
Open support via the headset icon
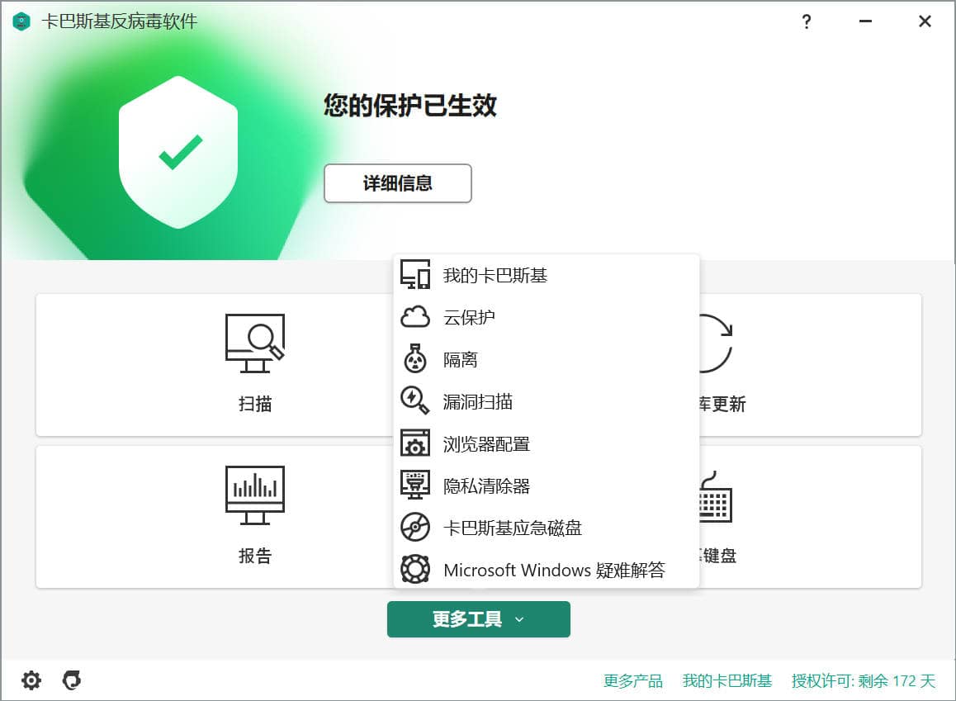click(72, 680)
